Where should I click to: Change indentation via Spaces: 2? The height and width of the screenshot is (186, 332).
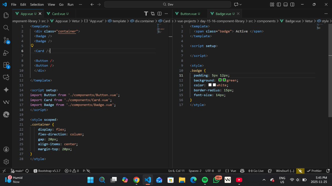195,171
